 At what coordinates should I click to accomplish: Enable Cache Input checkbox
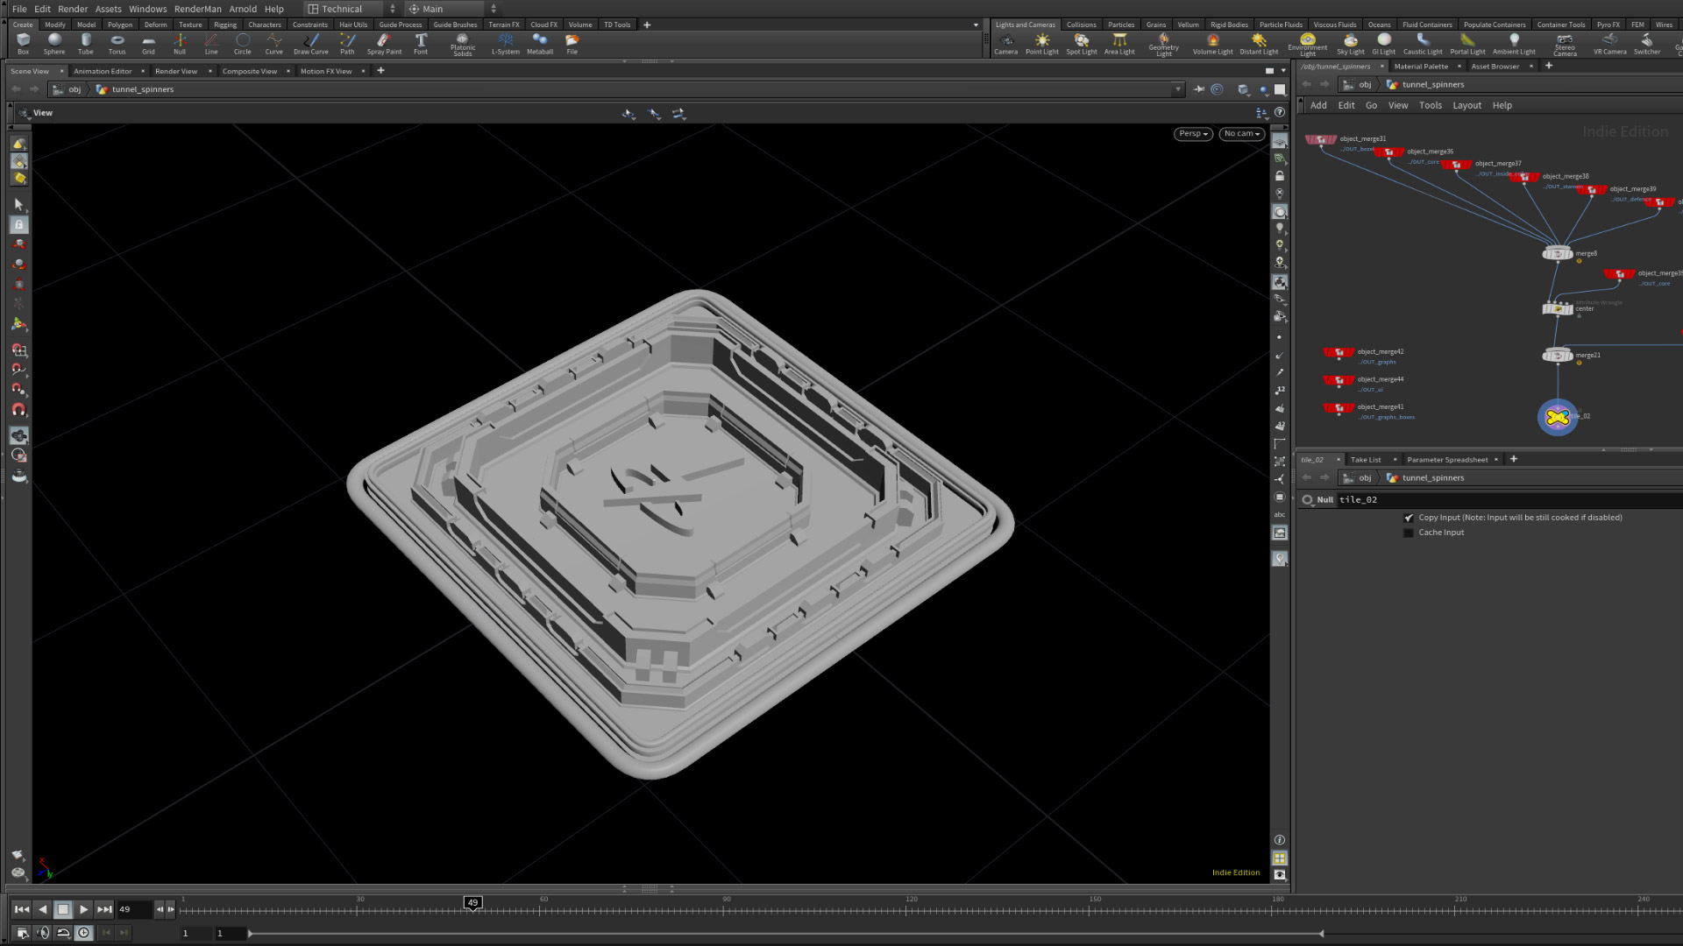[x=1409, y=533]
